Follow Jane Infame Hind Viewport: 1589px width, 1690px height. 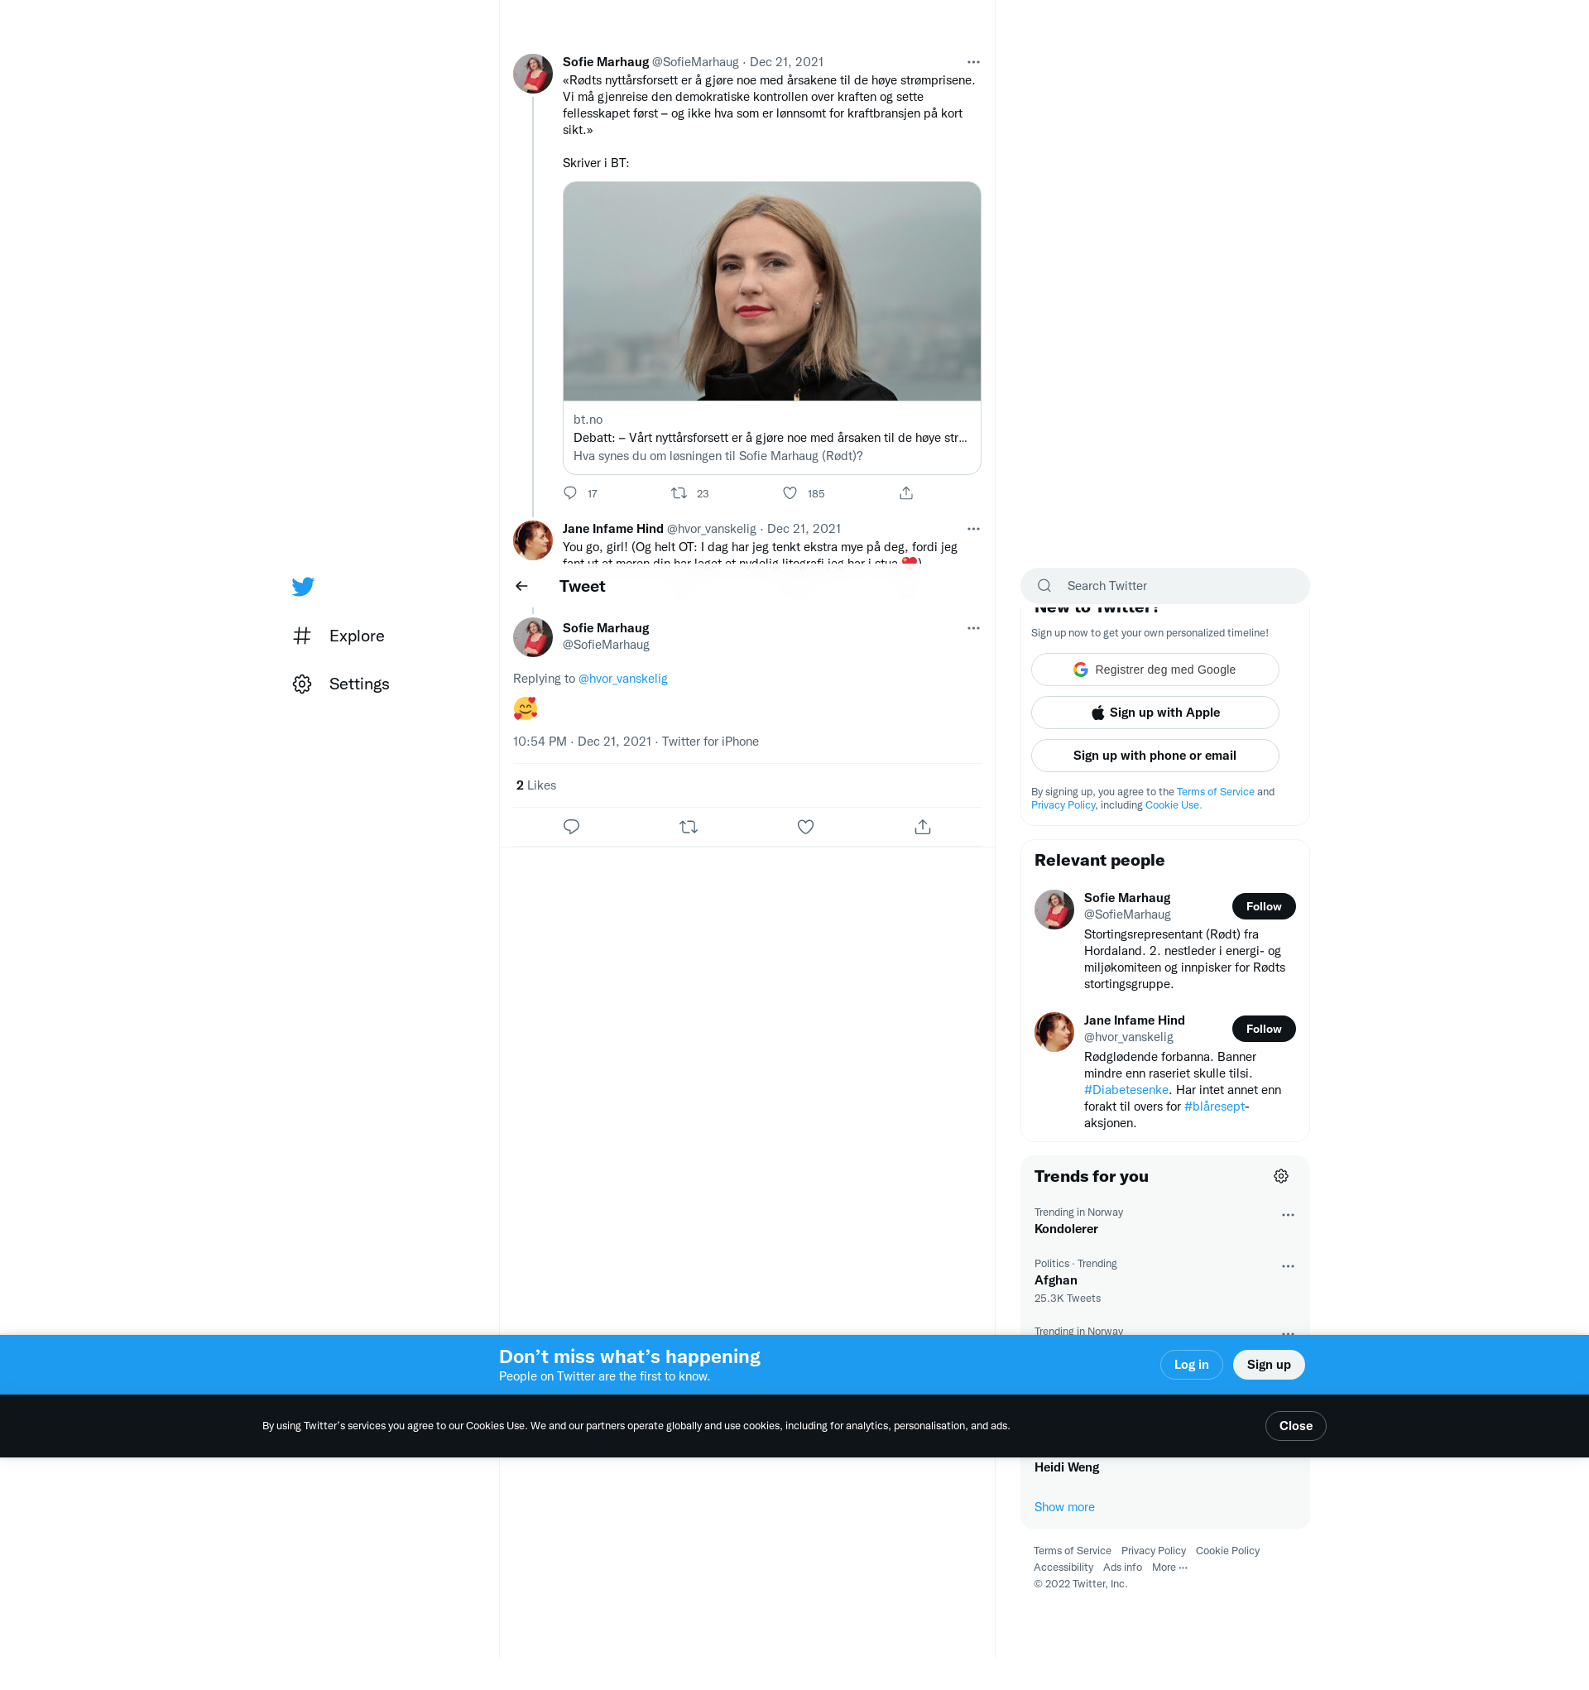pyautogui.click(x=1264, y=1030)
